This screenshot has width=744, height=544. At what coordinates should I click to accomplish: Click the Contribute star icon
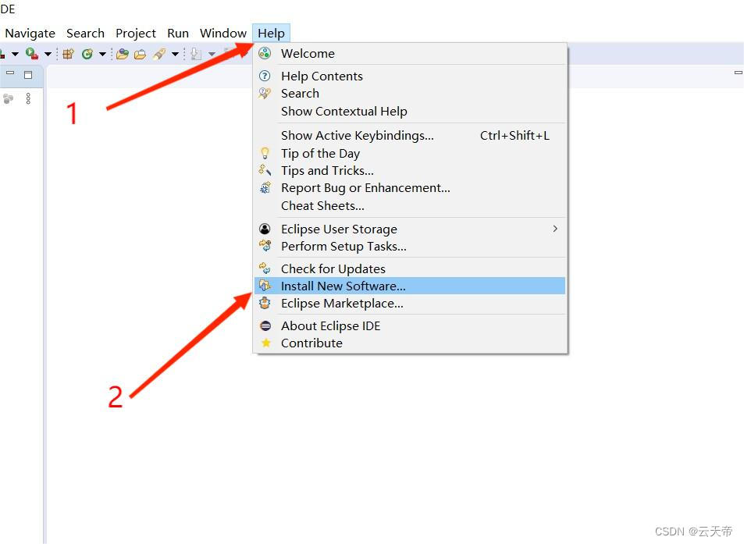pos(266,343)
